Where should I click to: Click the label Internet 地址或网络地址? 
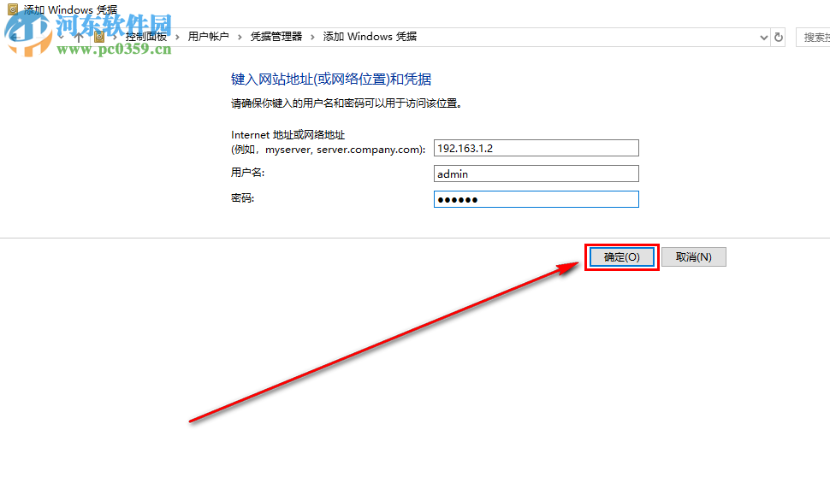288,135
